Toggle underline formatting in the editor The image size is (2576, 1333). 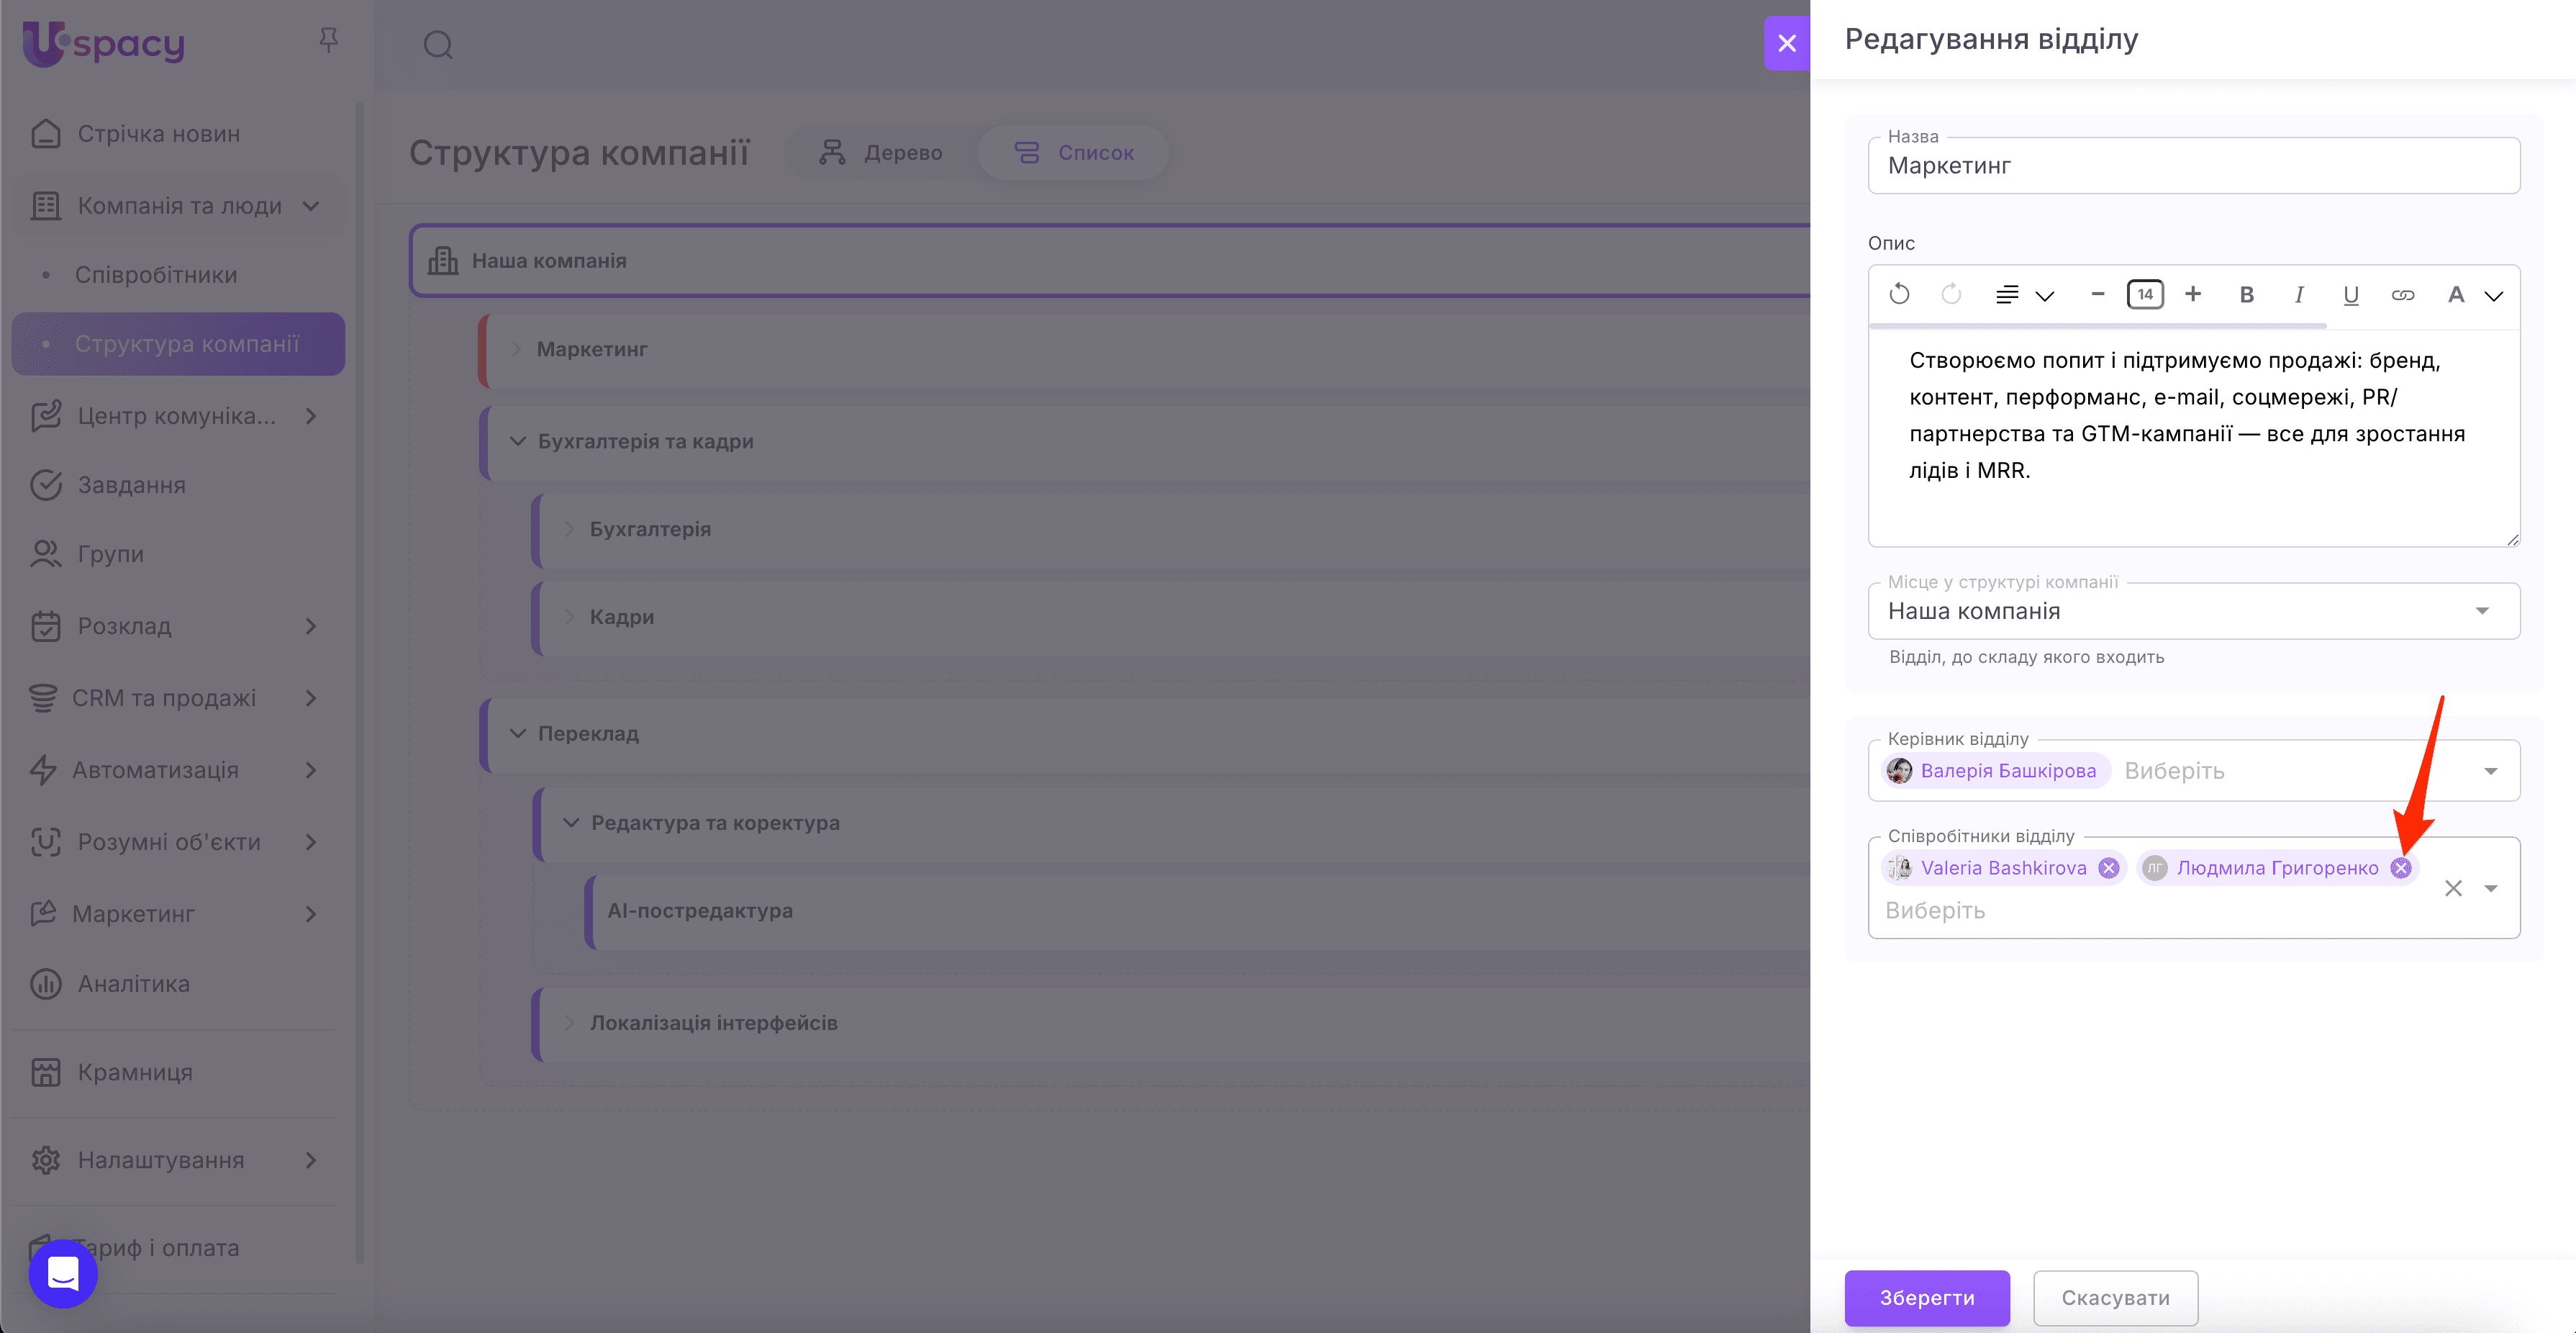click(x=2350, y=294)
